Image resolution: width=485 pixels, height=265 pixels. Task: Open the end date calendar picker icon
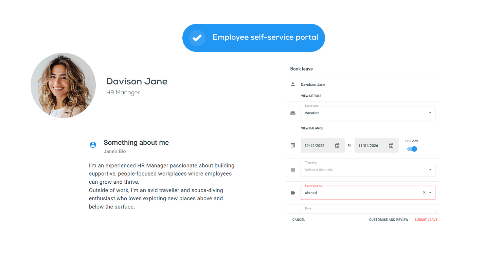[391, 146]
